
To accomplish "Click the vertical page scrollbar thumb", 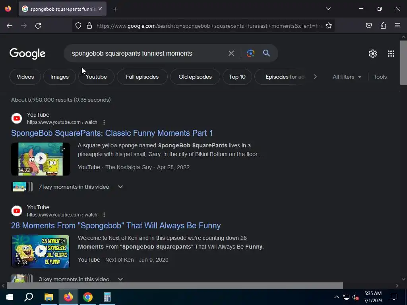I will pos(403,62).
